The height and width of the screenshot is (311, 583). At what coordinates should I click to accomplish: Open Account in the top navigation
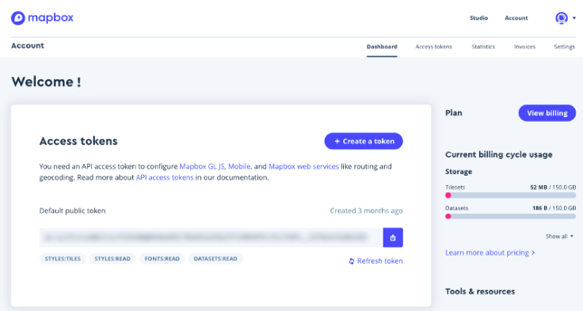click(x=516, y=18)
